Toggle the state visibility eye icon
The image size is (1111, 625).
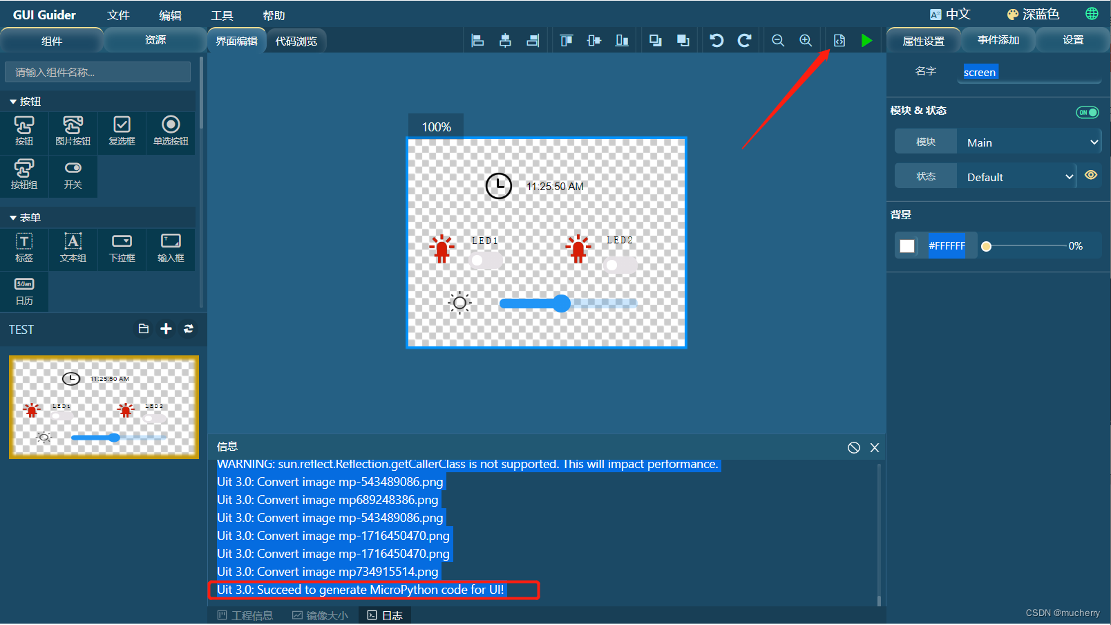pos(1091,175)
